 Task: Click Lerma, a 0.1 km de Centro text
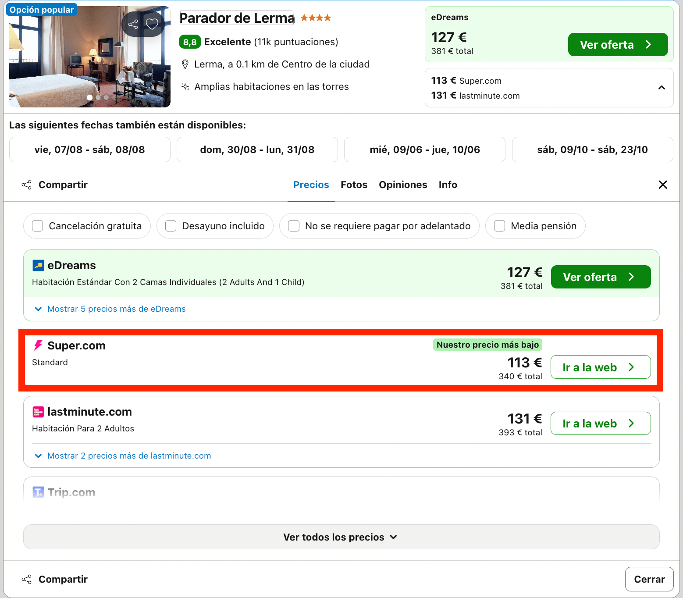coord(282,64)
